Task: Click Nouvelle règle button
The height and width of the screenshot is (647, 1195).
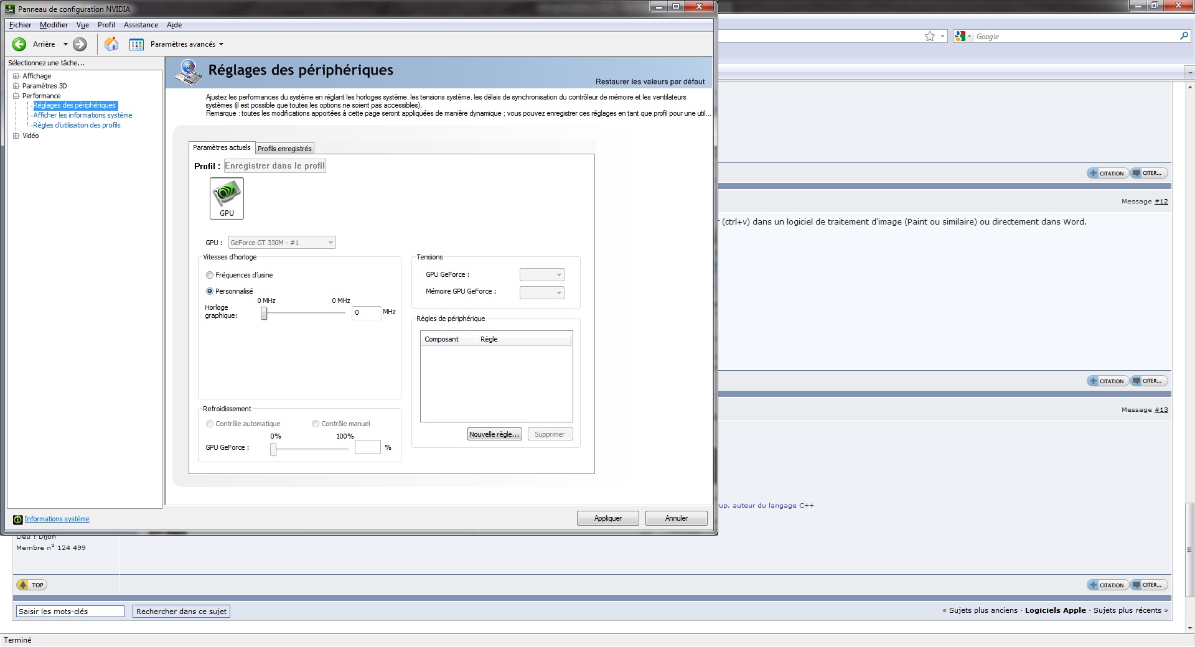Action: pyautogui.click(x=494, y=434)
